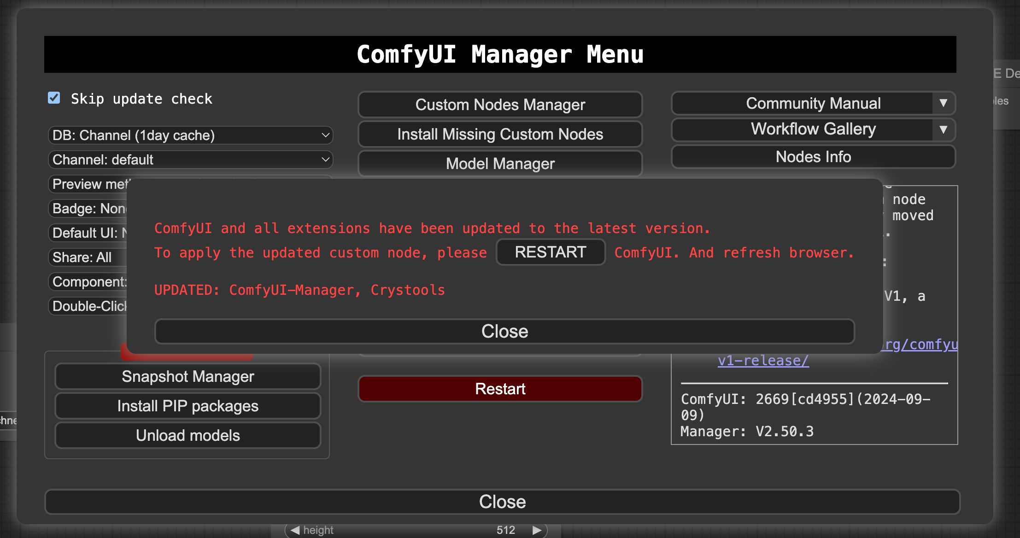Close the ComfyUI Manager Menu
This screenshot has width=1020, height=538.
[502, 502]
